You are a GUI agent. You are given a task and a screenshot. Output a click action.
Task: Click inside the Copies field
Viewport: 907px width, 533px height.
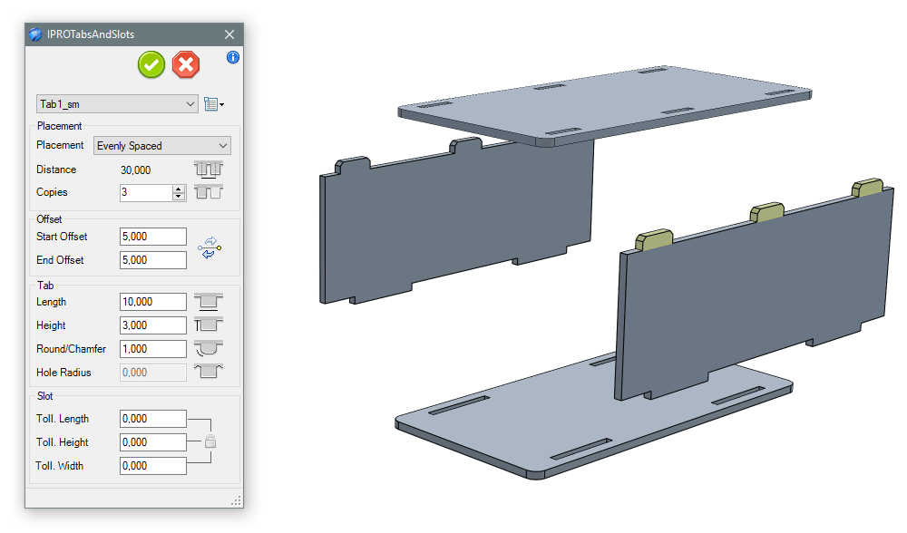(x=146, y=192)
